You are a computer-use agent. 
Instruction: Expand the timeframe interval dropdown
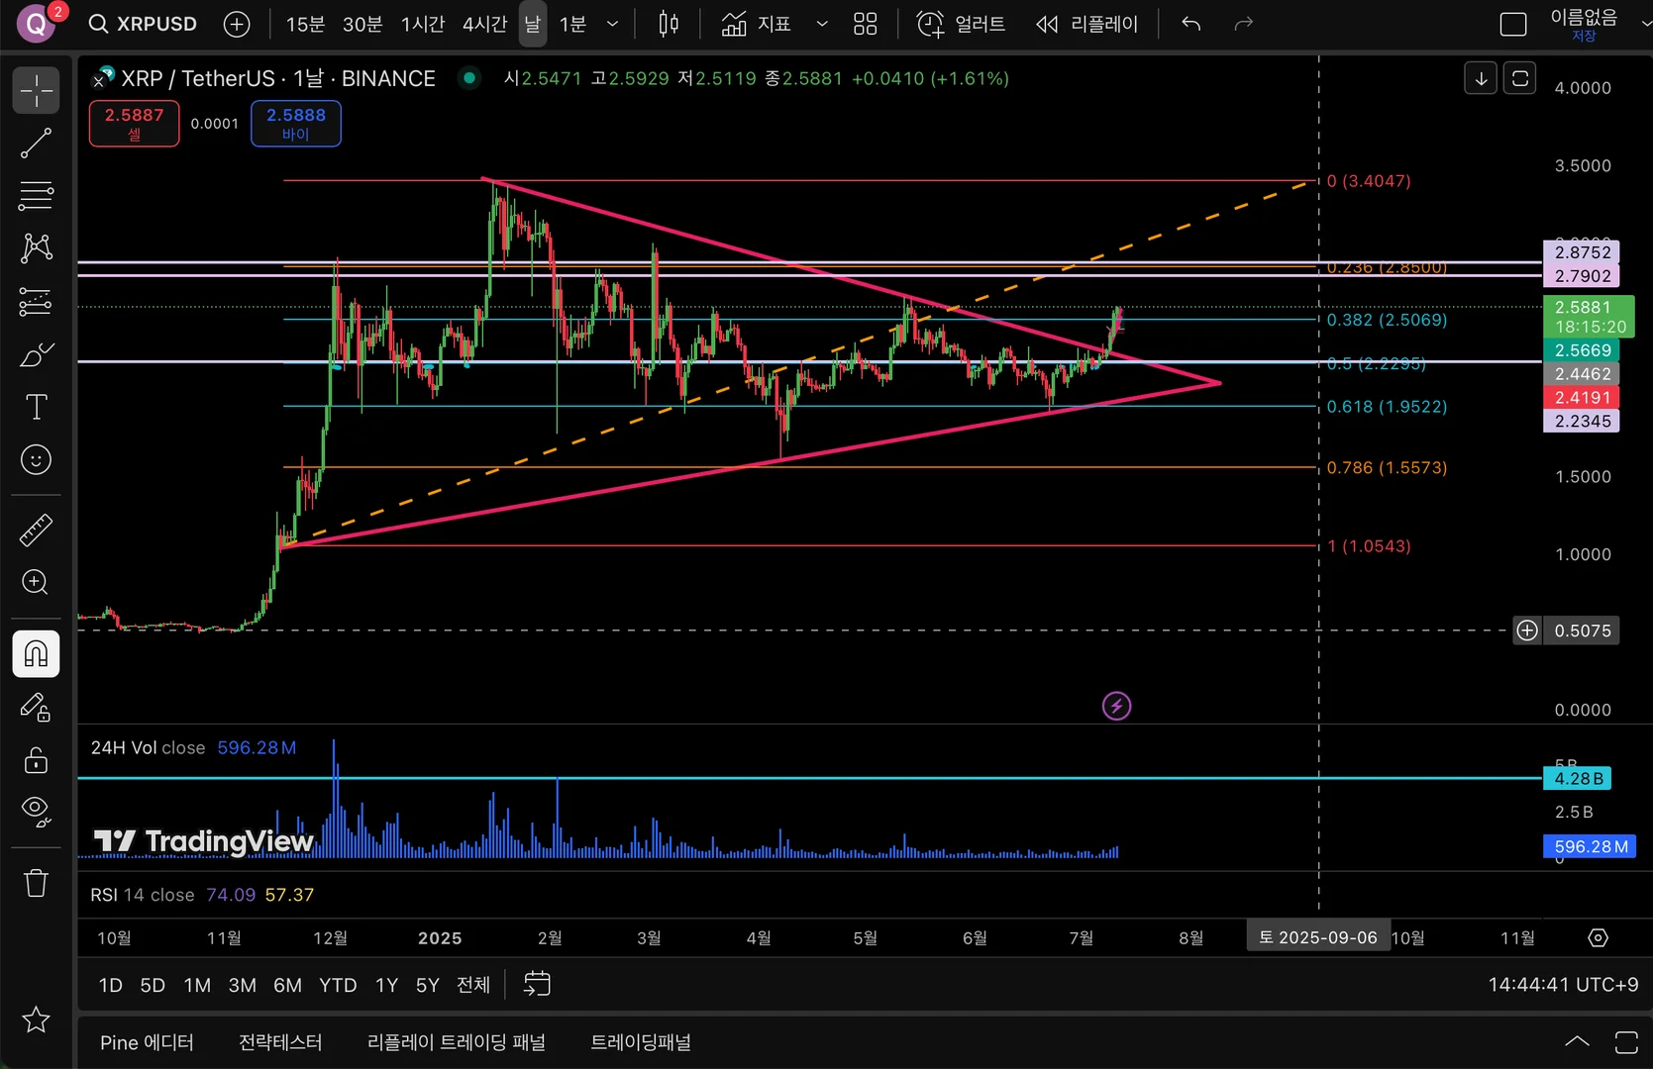[x=612, y=24]
